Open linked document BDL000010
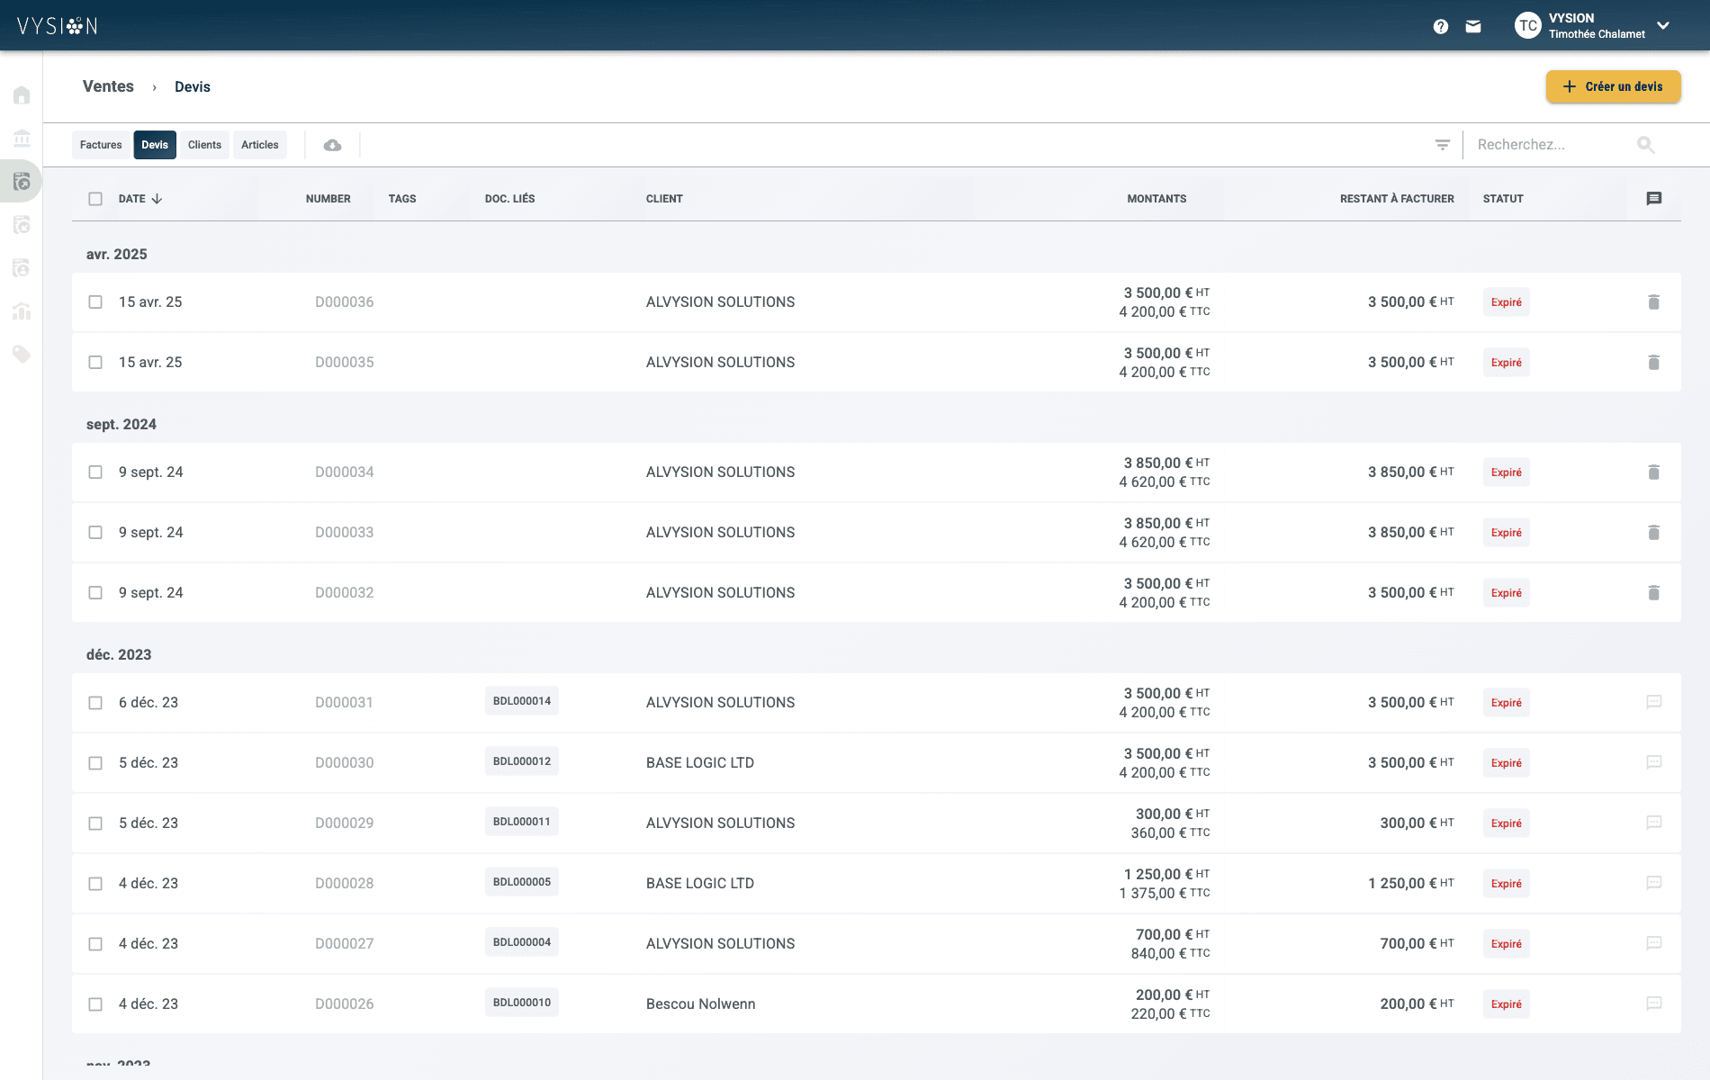 point(522,1003)
